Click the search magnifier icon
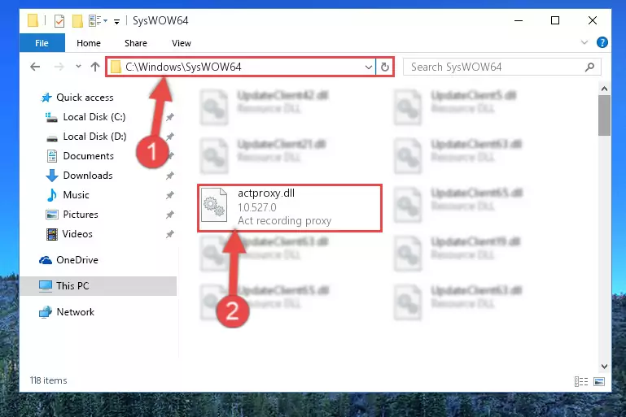Viewport: 626px width, 417px height. [x=589, y=67]
